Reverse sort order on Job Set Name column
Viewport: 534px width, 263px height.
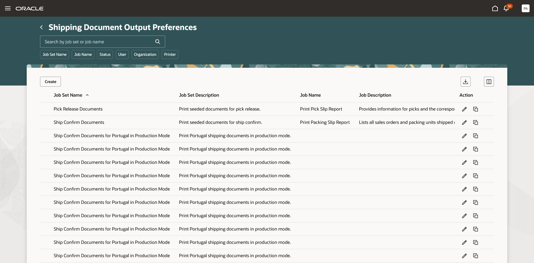87,95
